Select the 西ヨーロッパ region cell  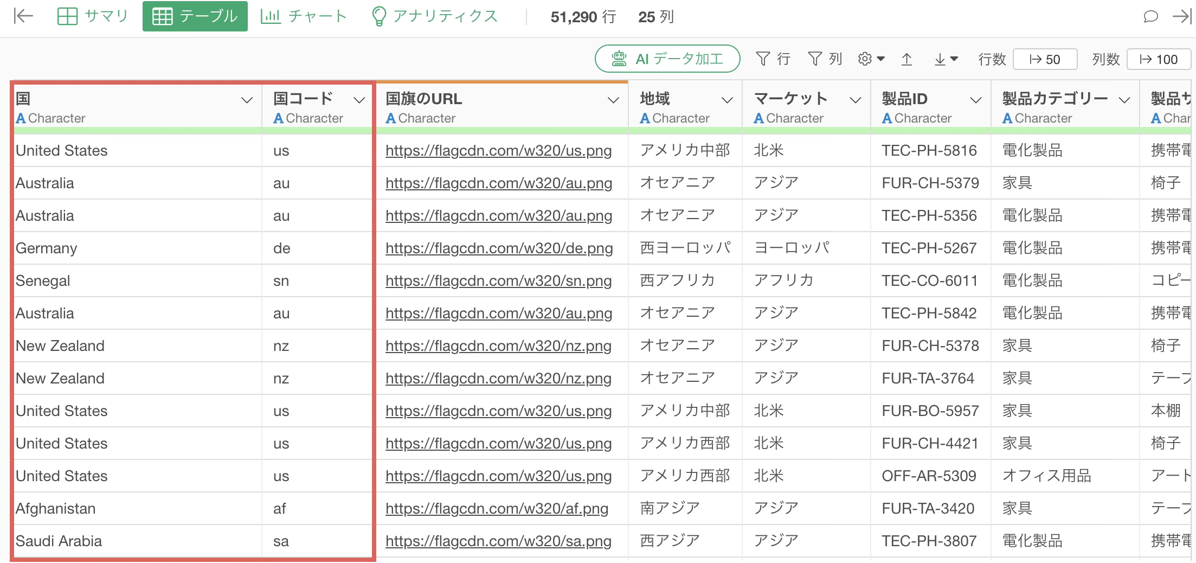tap(685, 248)
